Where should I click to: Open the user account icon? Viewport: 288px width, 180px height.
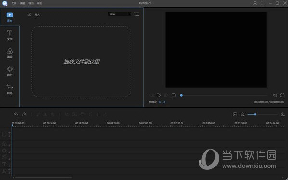pos(255,3)
